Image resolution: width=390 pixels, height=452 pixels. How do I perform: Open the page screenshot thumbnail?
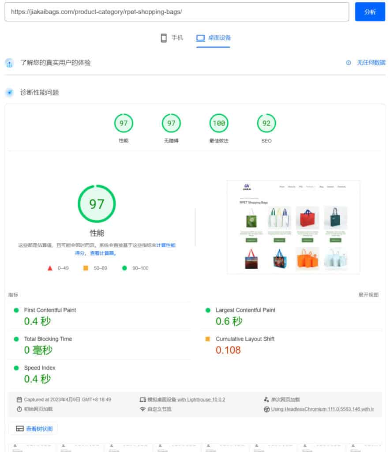[x=293, y=227]
